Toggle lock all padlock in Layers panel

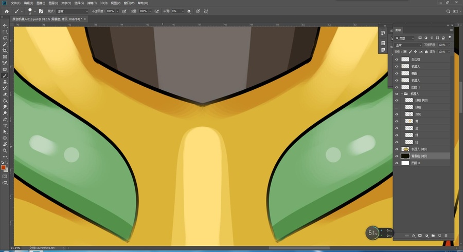[426, 51]
